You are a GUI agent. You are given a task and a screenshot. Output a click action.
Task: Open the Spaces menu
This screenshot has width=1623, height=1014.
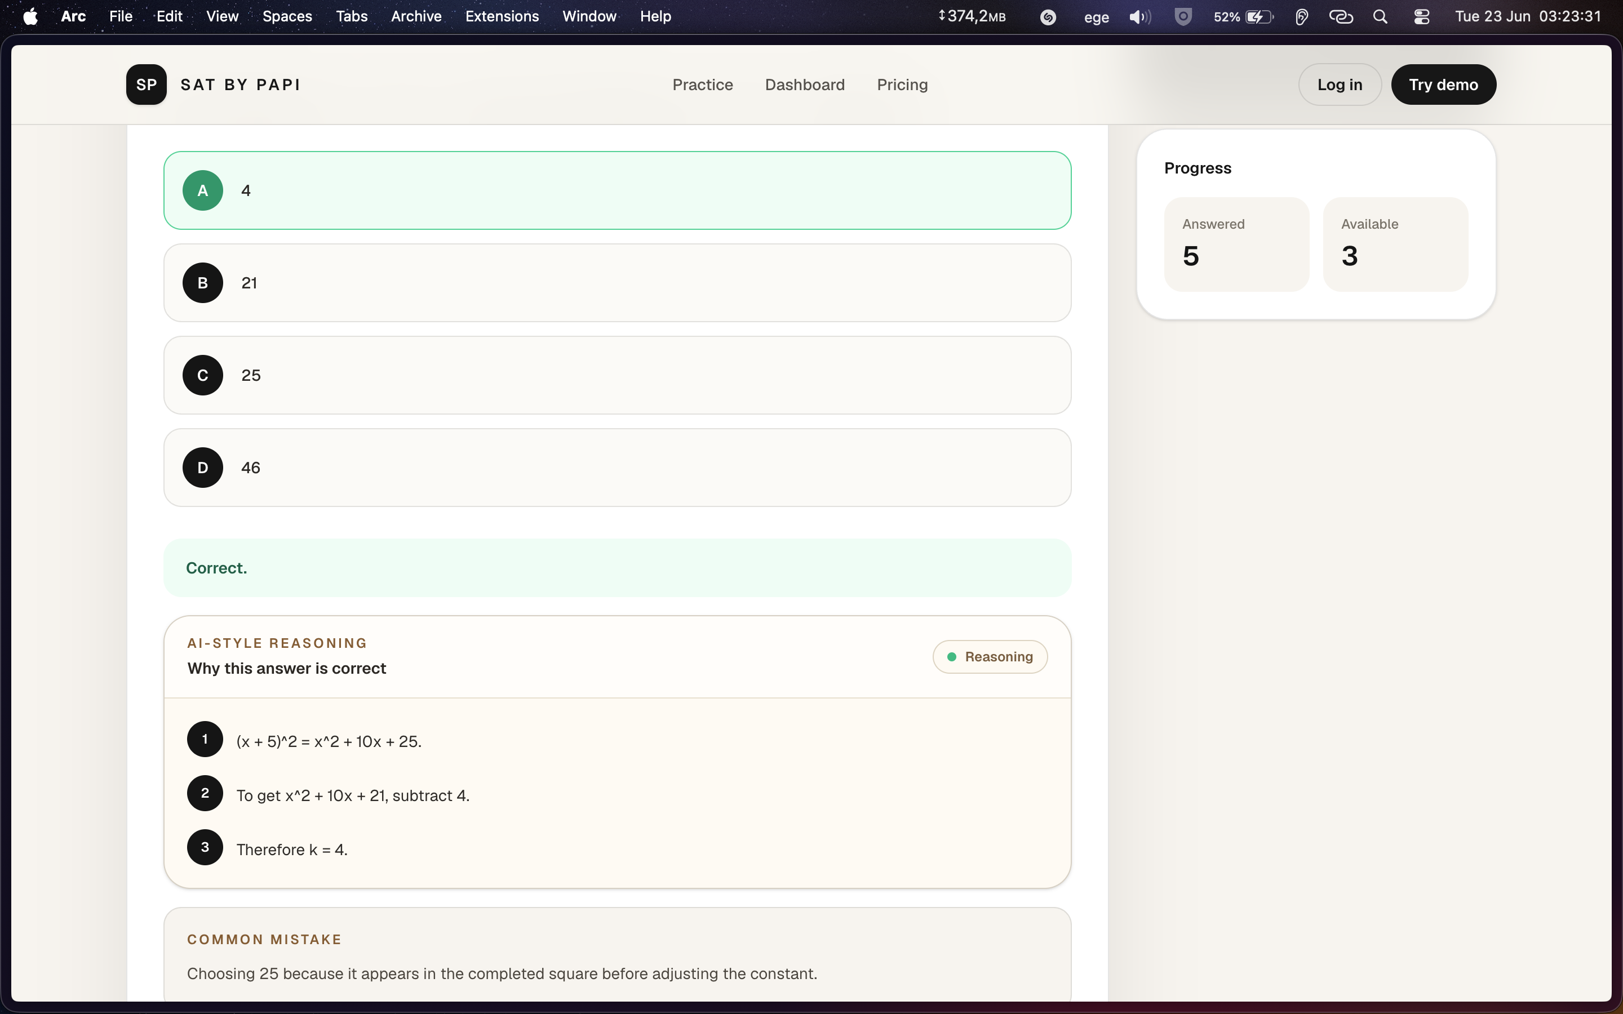click(x=287, y=17)
